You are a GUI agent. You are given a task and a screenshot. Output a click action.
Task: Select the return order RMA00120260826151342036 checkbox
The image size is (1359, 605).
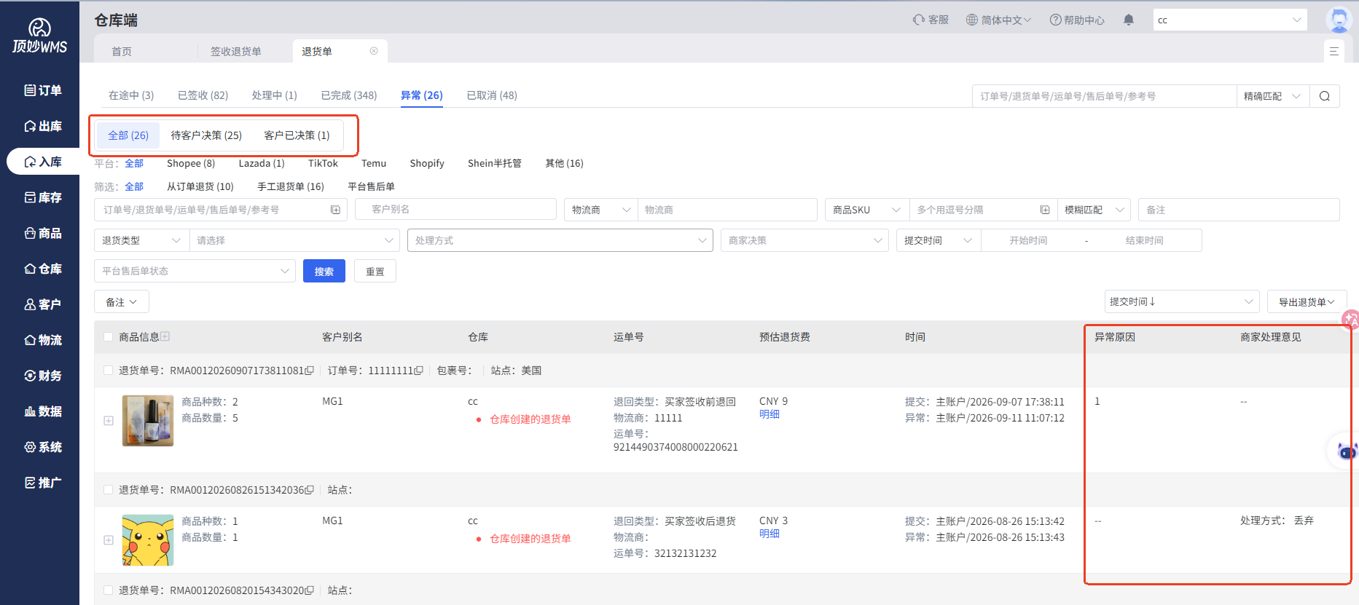pyautogui.click(x=109, y=490)
